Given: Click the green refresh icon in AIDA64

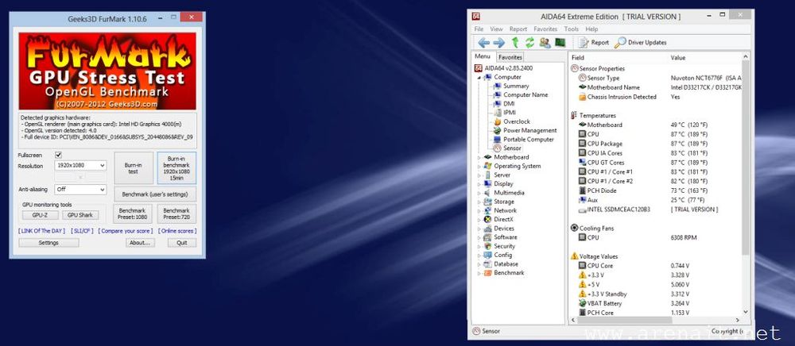Looking at the screenshot, I should 529,42.
